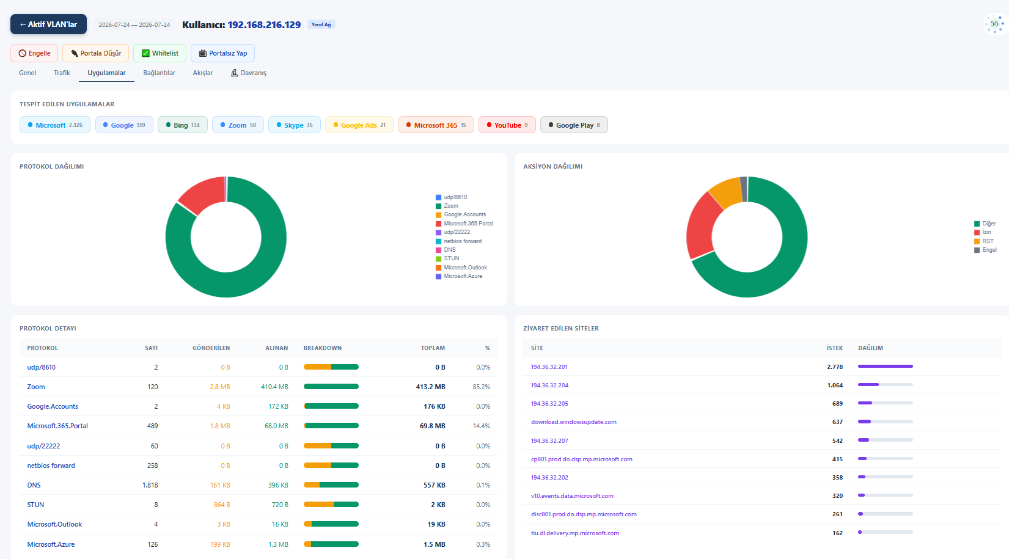This screenshot has width=1009, height=559.
Task: Click the İSTEK column header
Action: click(x=835, y=348)
